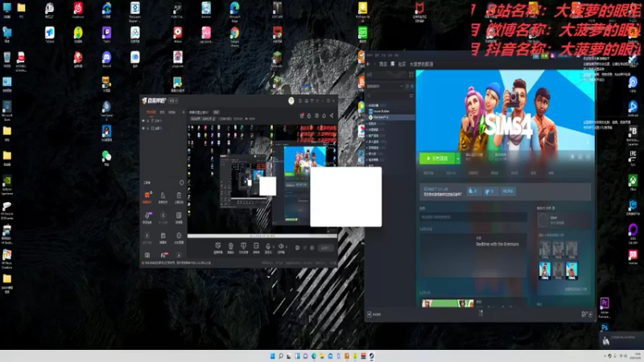Open the last support tab below the play bar
This screenshot has height=362, width=644.
[551, 173]
